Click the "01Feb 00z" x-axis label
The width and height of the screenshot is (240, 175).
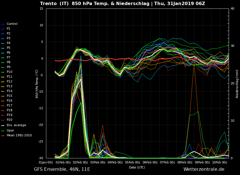(63, 163)
